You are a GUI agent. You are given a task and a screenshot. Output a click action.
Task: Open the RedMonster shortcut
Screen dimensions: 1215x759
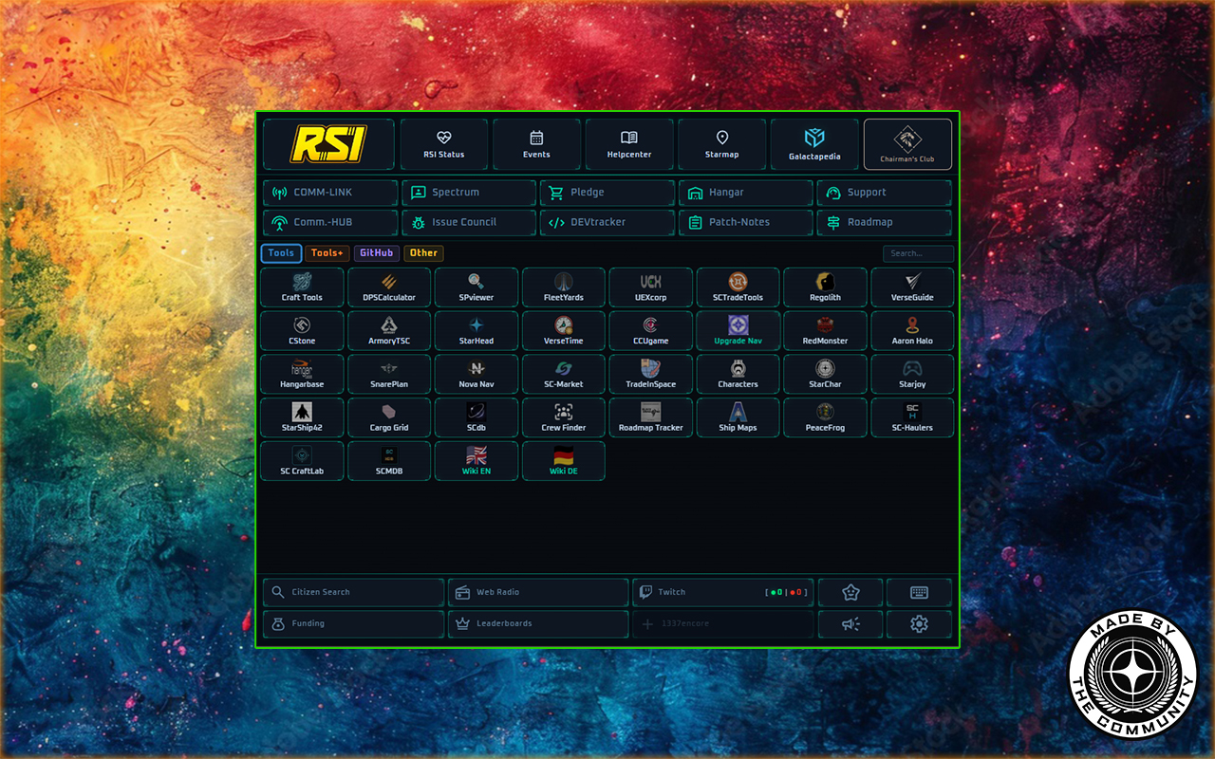pos(826,331)
